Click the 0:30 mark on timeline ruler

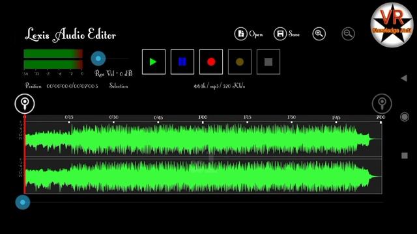[114, 117]
